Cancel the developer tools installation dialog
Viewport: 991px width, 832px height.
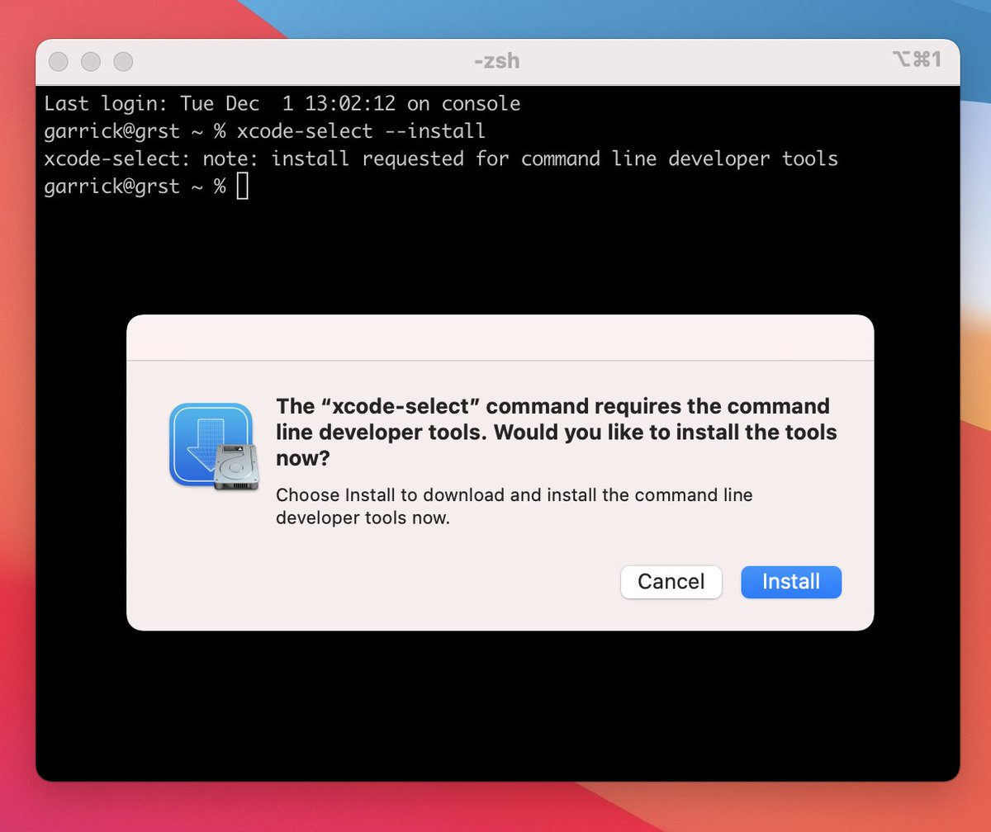pos(671,582)
